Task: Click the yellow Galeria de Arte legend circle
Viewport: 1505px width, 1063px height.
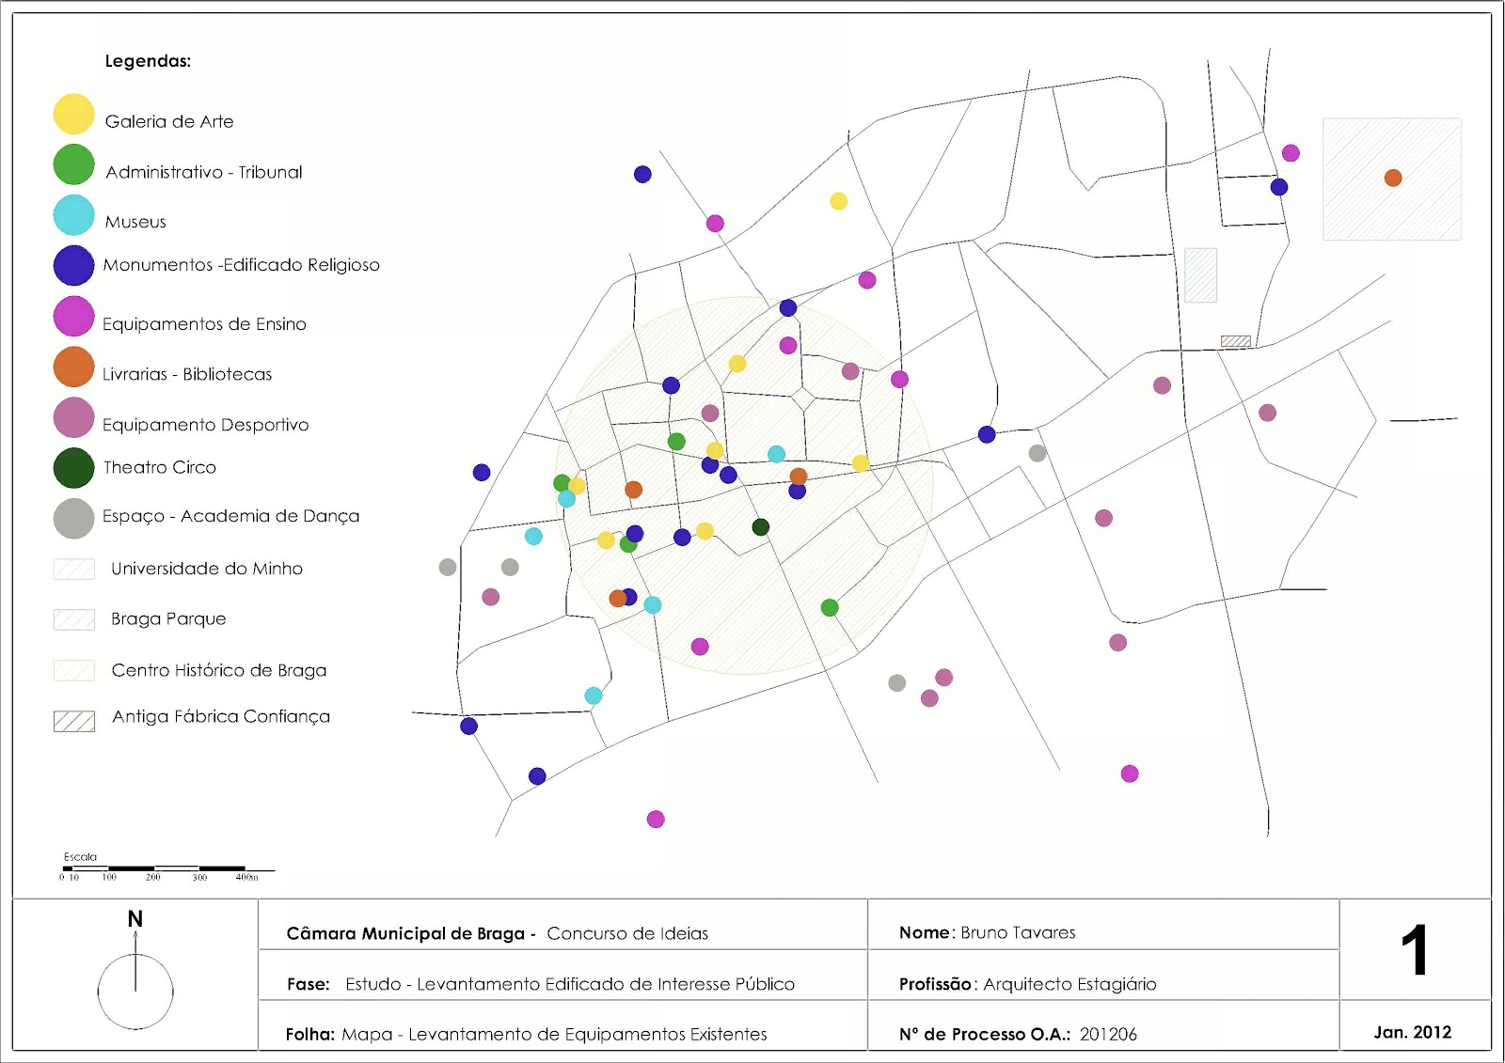Action: tap(73, 115)
